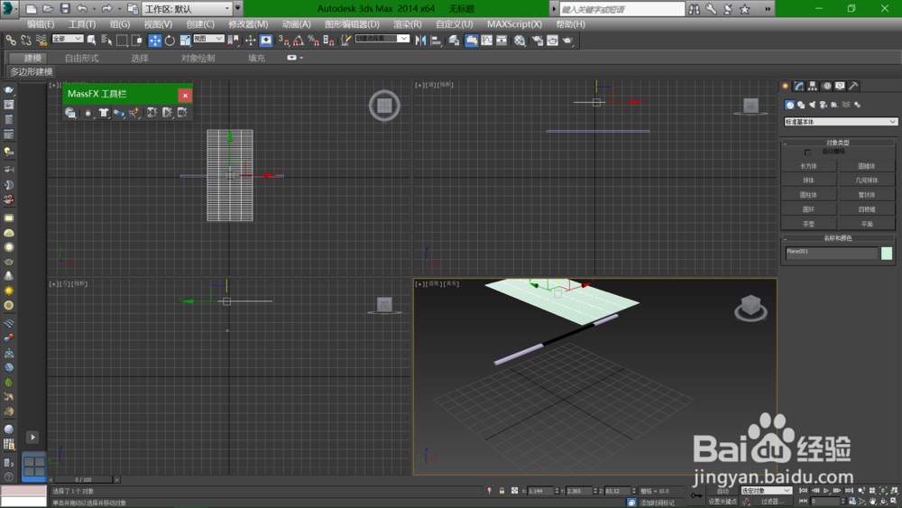
Task: Open the Display panel tab
Action: tap(841, 86)
